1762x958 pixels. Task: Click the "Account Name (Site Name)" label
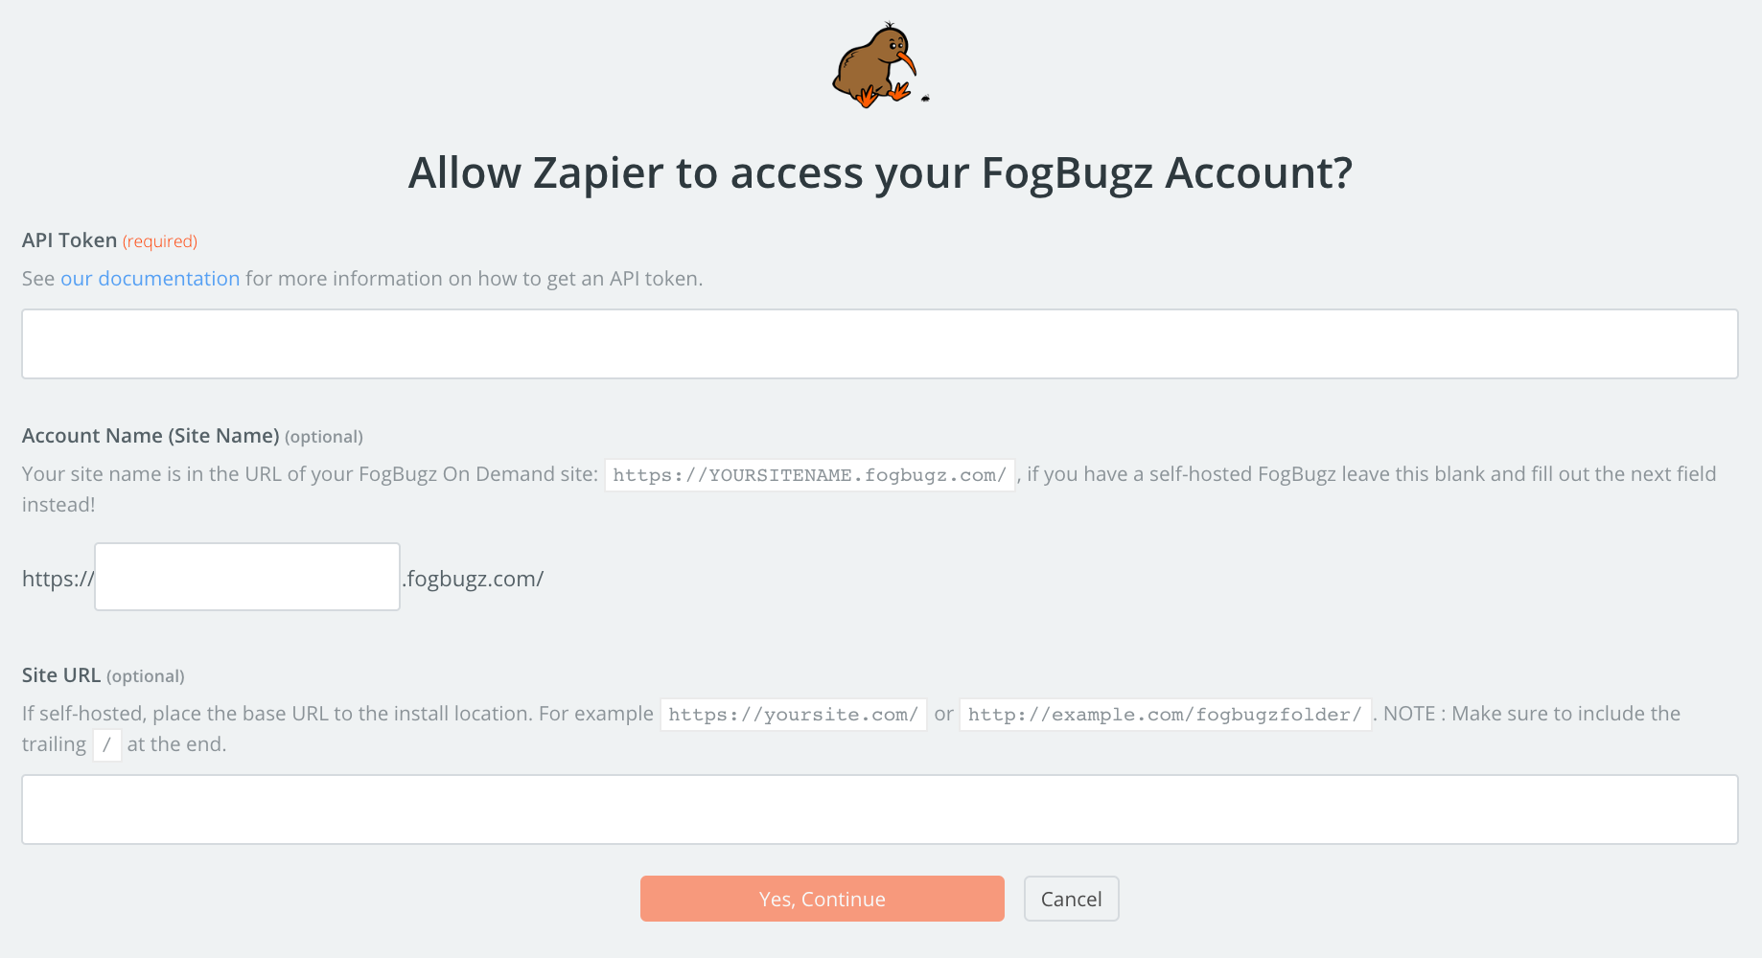[x=151, y=436]
